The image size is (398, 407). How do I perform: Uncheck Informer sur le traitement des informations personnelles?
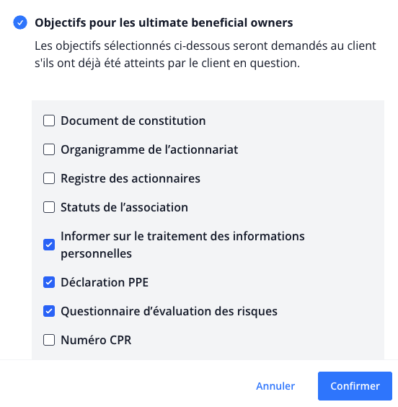49,245
